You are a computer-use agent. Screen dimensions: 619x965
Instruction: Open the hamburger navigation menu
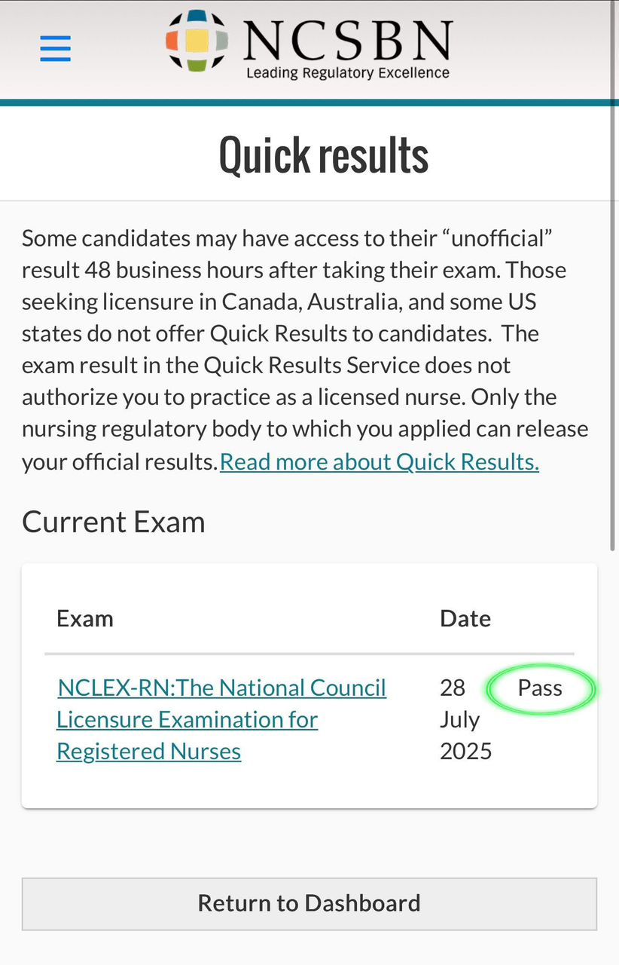[55, 48]
